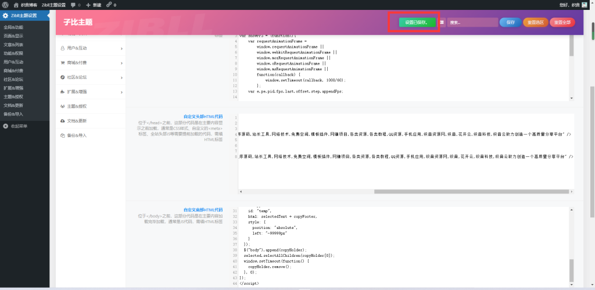This screenshot has width=595, height=290.
Task: Click the chain link icon in the admin bar
Action: (109, 5)
